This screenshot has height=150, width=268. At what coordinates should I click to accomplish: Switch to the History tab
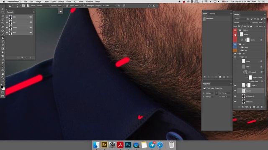tap(212, 14)
